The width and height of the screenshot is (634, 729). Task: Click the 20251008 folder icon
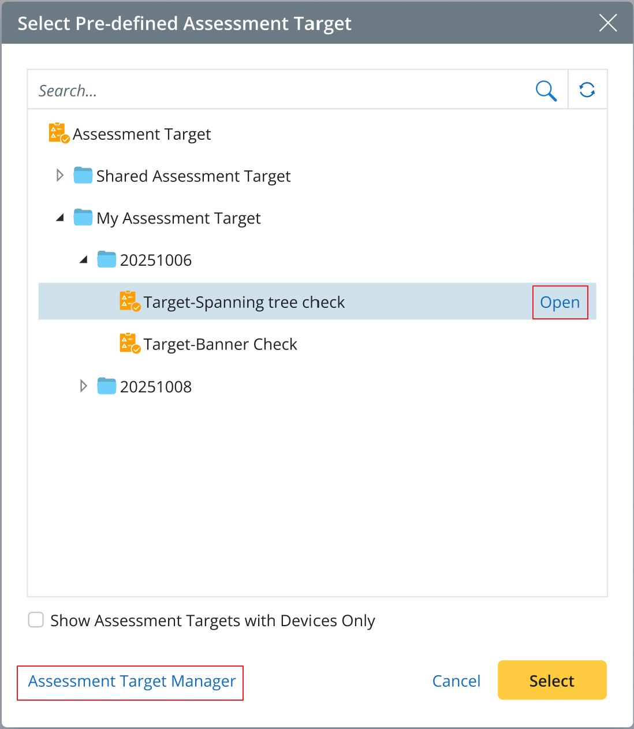pyautogui.click(x=107, y=386)
